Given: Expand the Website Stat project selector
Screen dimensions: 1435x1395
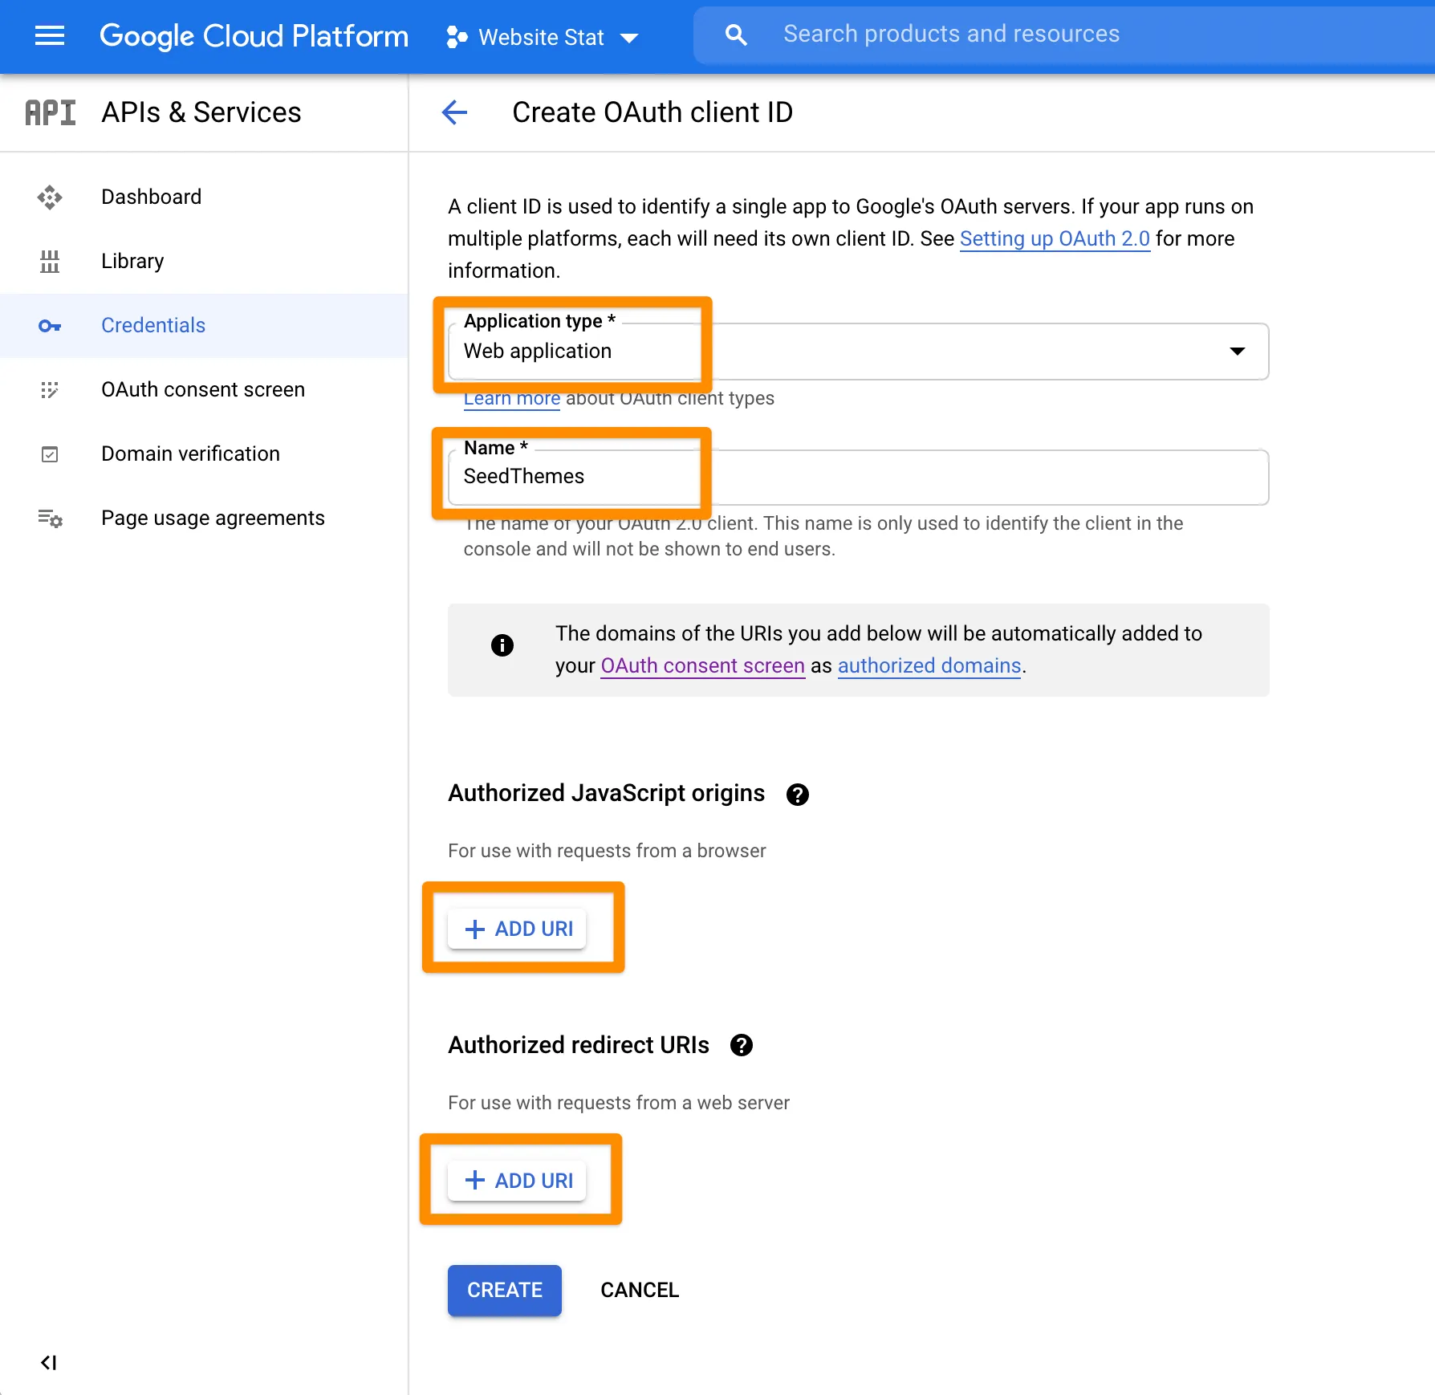Looking at the screenshot, I should coord(543,37).
